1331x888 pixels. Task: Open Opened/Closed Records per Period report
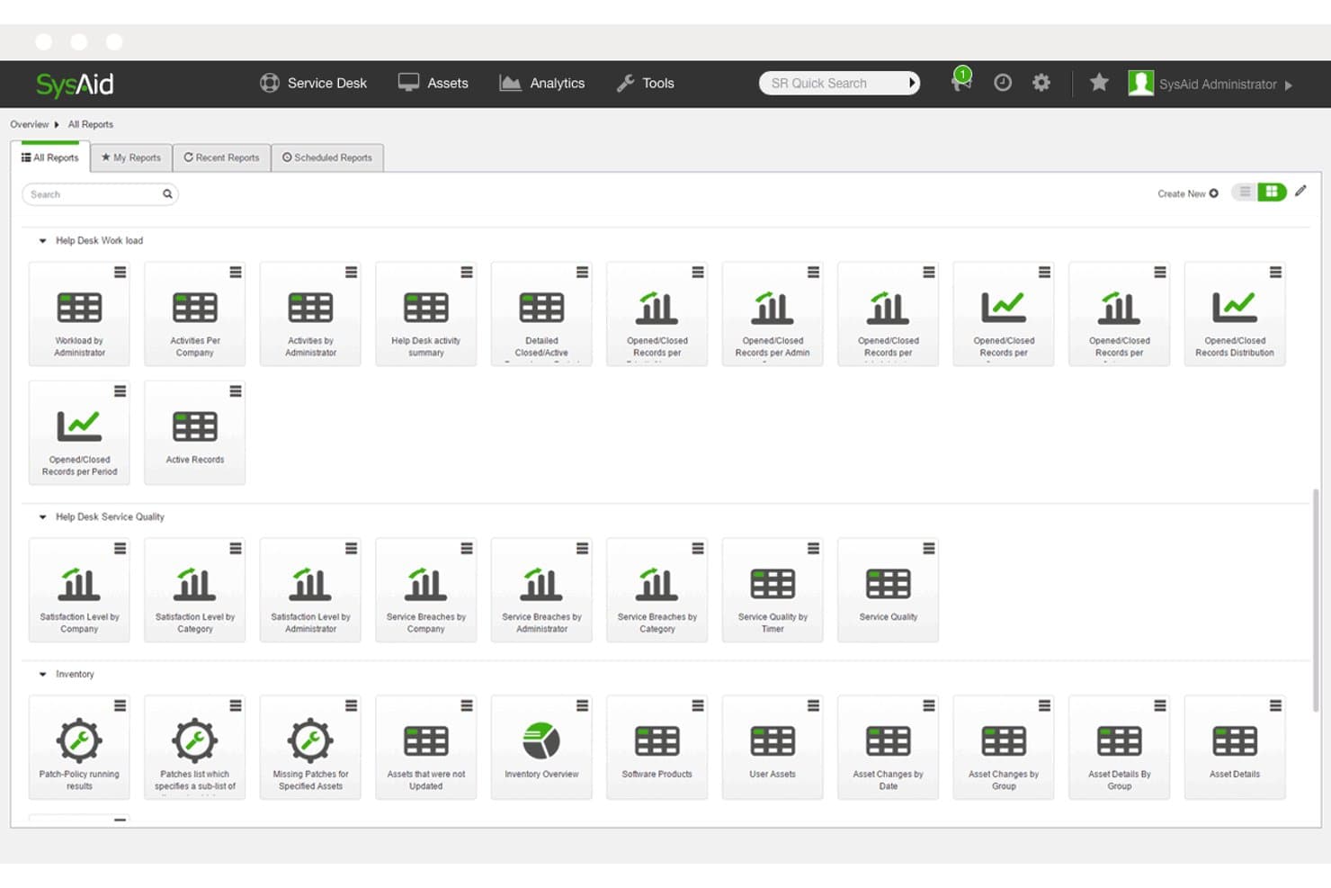(79, 433)
